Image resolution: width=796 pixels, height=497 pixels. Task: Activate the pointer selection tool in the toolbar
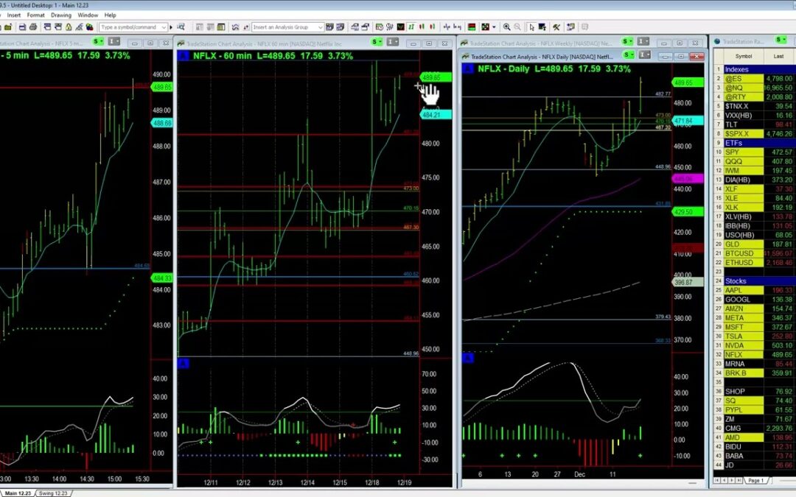click(531, 27)
